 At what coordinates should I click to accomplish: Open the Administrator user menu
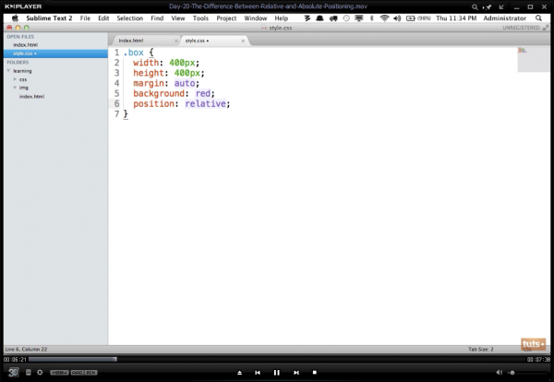505,18
